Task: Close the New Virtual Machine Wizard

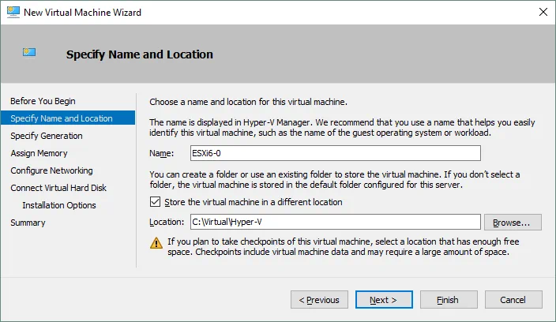Action: click(541, 12)
